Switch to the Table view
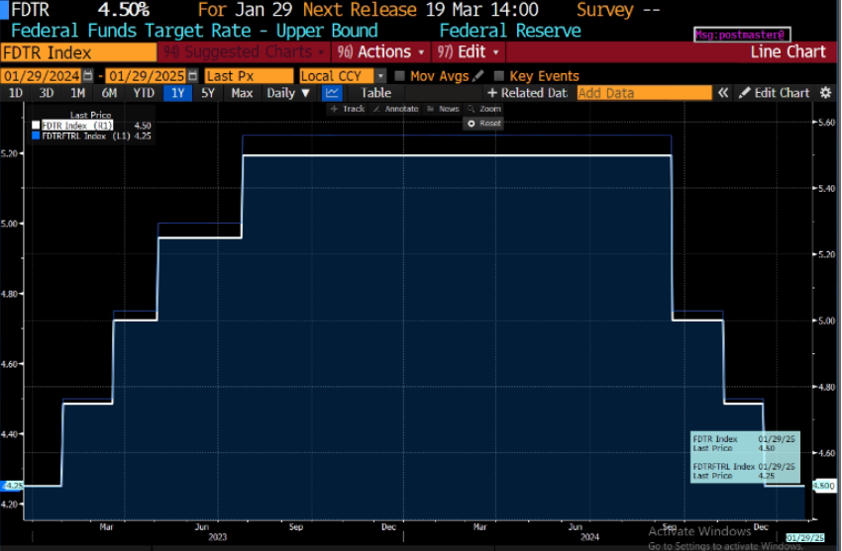842x551 pixels. (x=375, y=93)
